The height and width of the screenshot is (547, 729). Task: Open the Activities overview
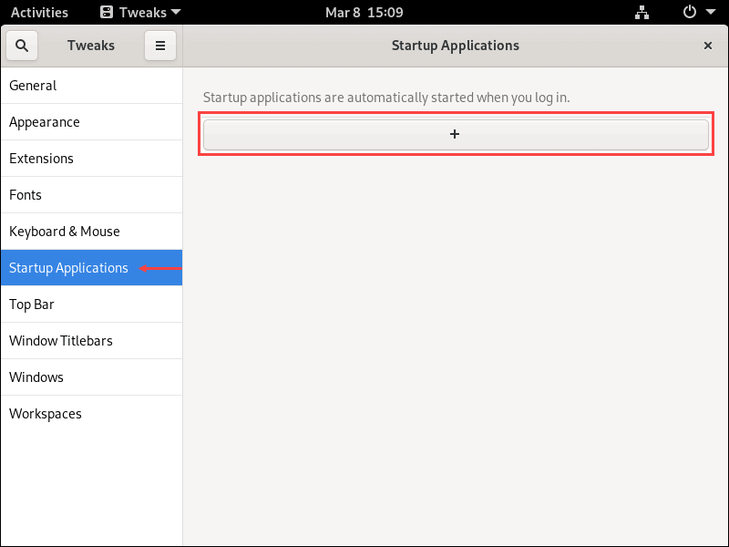[39, 13]
